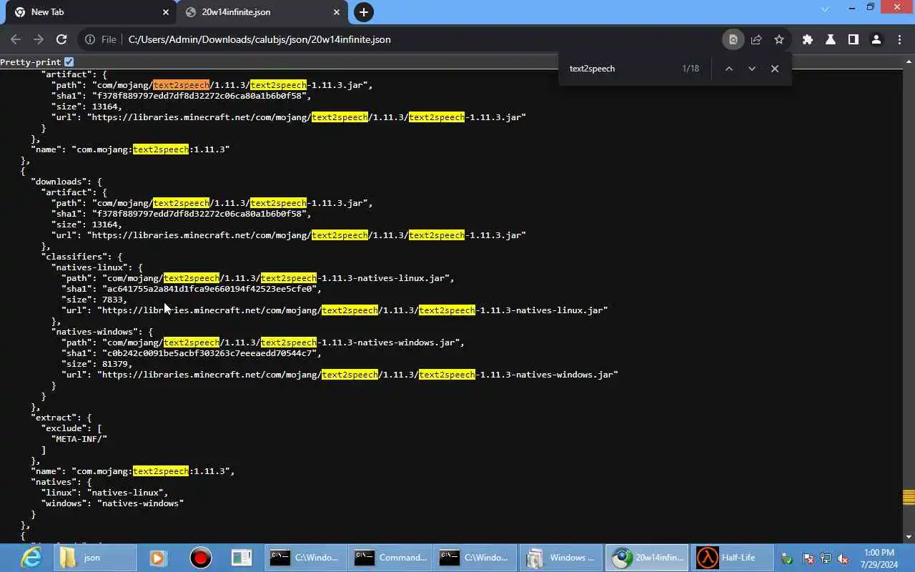Screen dimensions: 915x572
Task: Click the "linux": "natives-linux" line
Action: [x=104, y=493]
